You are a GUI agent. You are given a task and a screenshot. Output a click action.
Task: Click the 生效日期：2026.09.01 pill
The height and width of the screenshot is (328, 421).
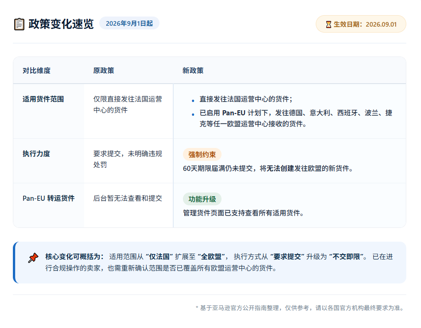pyautogui.click(x=361, y=24)
